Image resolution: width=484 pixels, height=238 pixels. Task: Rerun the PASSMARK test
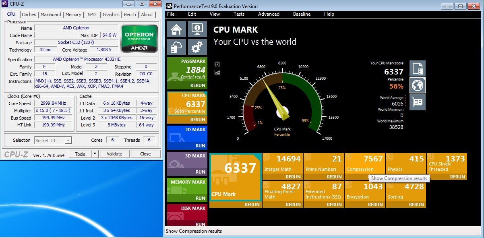(x=197, y=85)
